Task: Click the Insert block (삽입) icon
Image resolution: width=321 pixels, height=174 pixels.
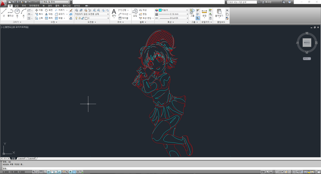Action: 135,13
